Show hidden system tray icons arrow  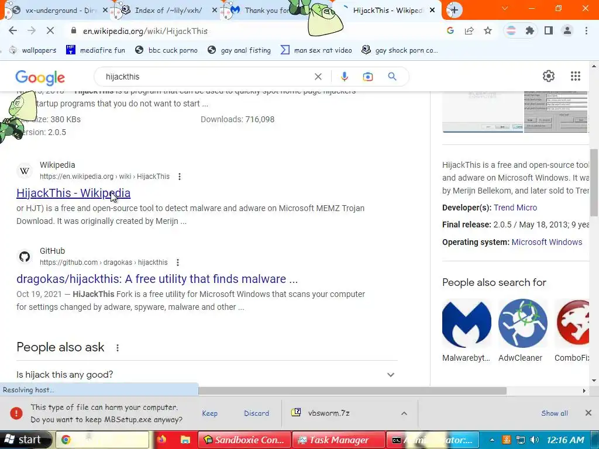pos(491,440)
